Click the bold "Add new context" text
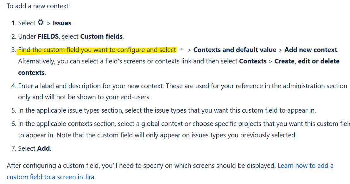Image resolution: width=350 pixels, height=184 pixels. pos(311,50)
